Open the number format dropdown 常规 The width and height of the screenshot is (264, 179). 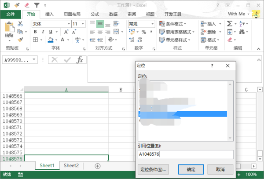point(153,24)
